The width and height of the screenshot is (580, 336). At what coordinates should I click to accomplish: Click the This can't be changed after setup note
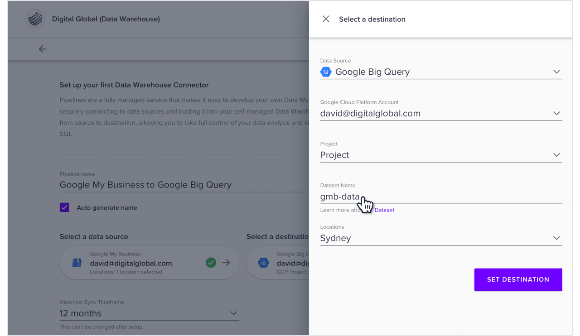(101, 326)
